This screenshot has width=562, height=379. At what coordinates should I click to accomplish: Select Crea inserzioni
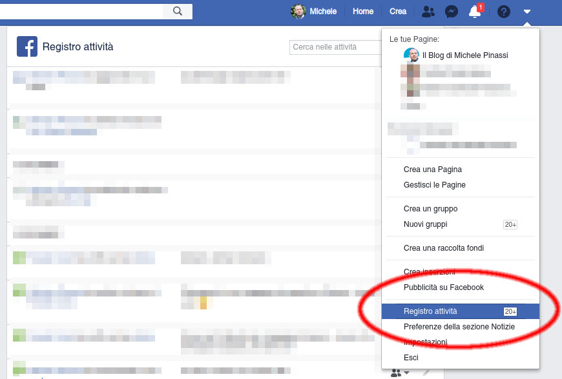pyautogui.click(x=430, y=272)
